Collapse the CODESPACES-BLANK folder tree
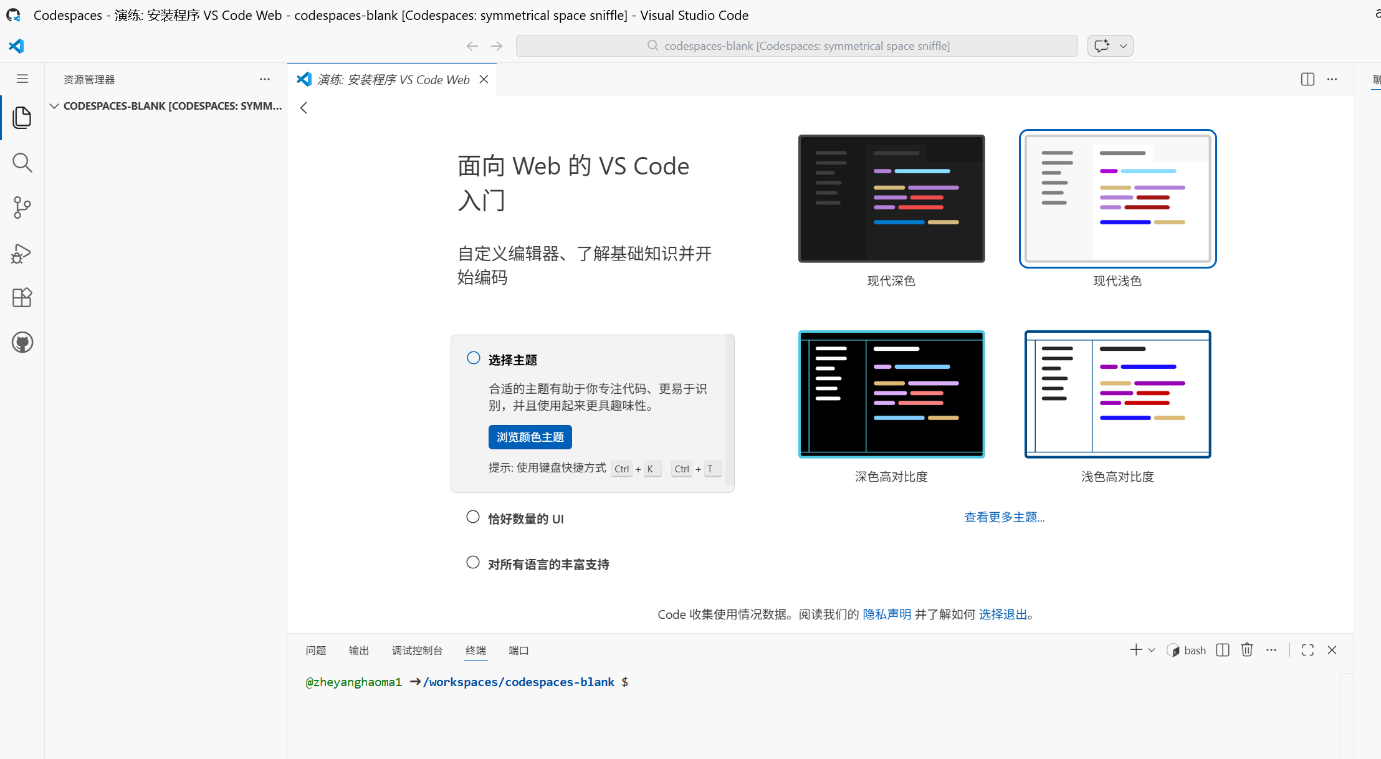The height and width of the screenshot is (759, 1381). tap(54, 106)
